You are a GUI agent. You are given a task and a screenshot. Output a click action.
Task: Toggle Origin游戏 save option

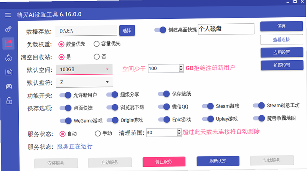coord(112,120)
